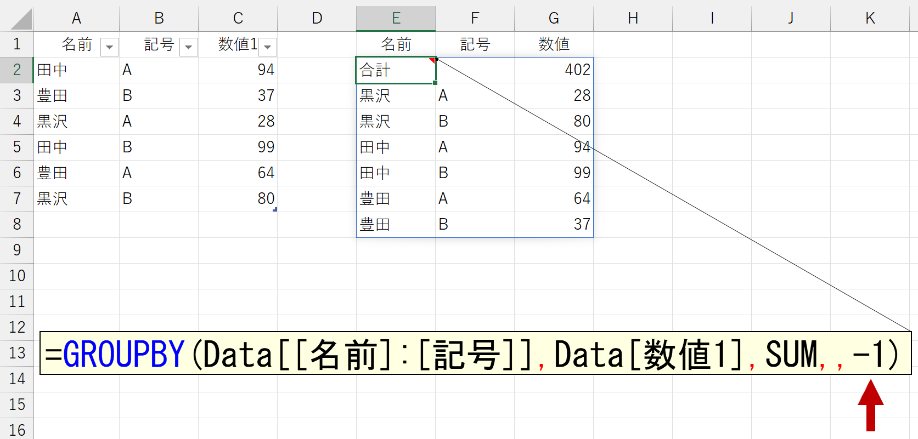Click the GROUPBY formula text box
918x439 pixels.
point(475,354)
